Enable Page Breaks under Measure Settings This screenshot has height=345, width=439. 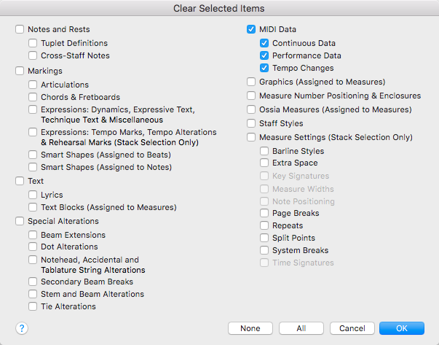coord(264,214)
